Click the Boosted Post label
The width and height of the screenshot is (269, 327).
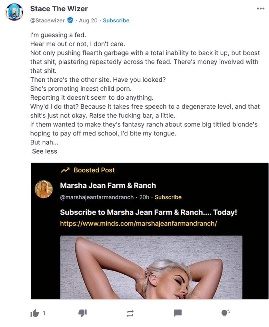tap(94, 170)
